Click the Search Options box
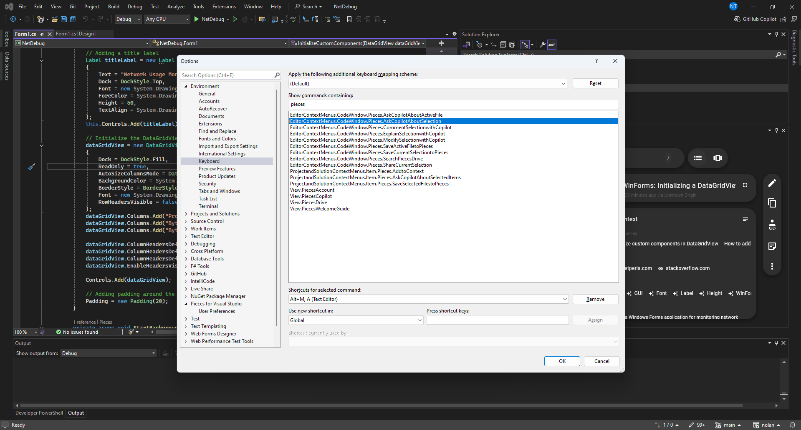The width and height of the screenshot is (801, 430). tap(227, 75)
